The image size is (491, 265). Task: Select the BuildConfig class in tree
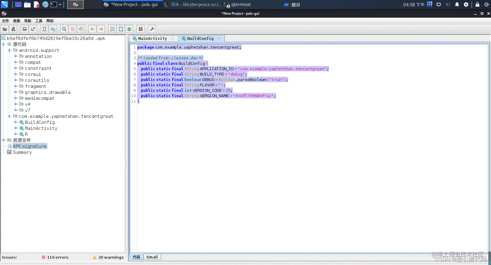pos(40,122)
